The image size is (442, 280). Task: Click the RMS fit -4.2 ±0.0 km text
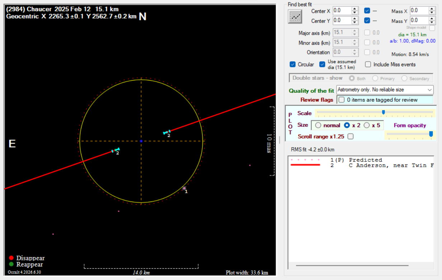(312, 150)
